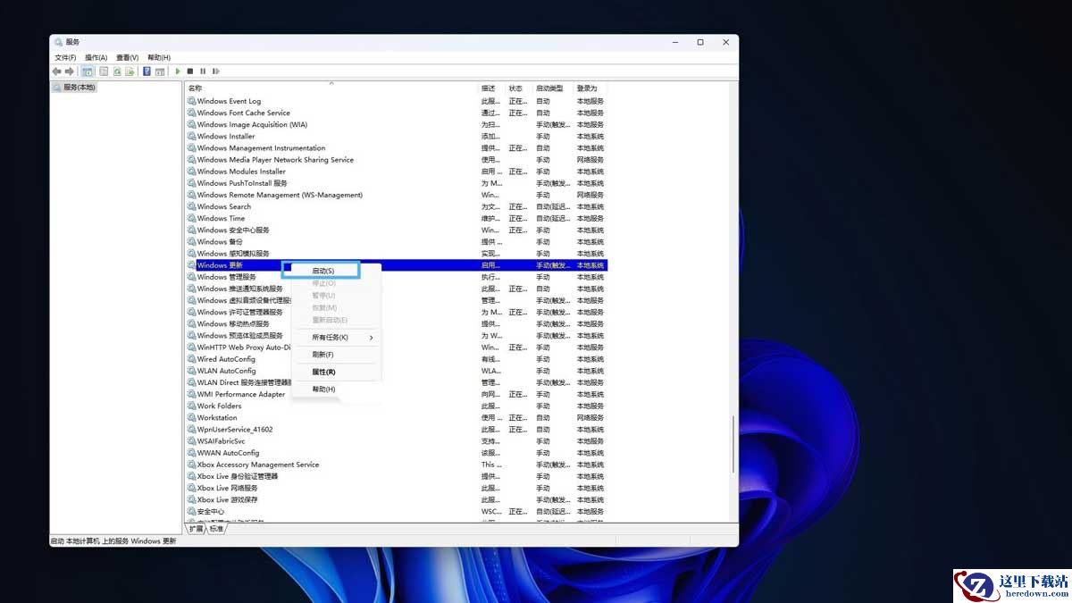The height and width of the screenshot is (603, 1072).
Task: Click the gear icon beside Windows Time
Action: click(191, 218)
